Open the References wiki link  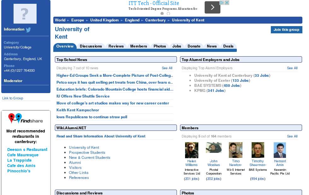(79, 177)
